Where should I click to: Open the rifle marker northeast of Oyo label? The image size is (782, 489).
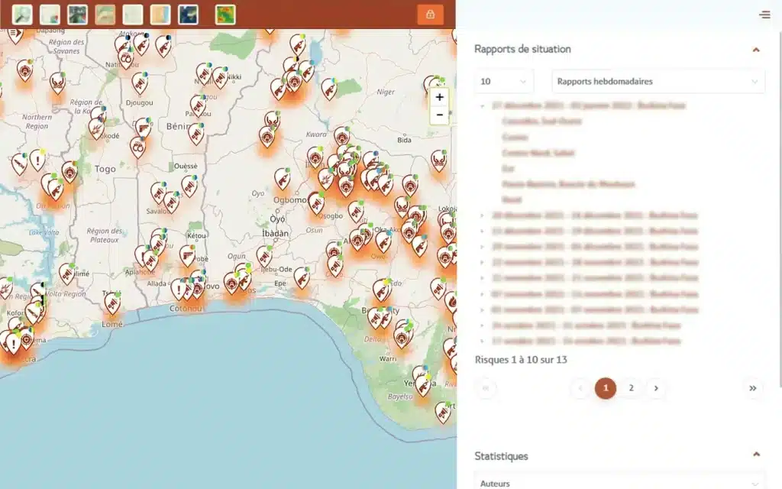(283, 179)
